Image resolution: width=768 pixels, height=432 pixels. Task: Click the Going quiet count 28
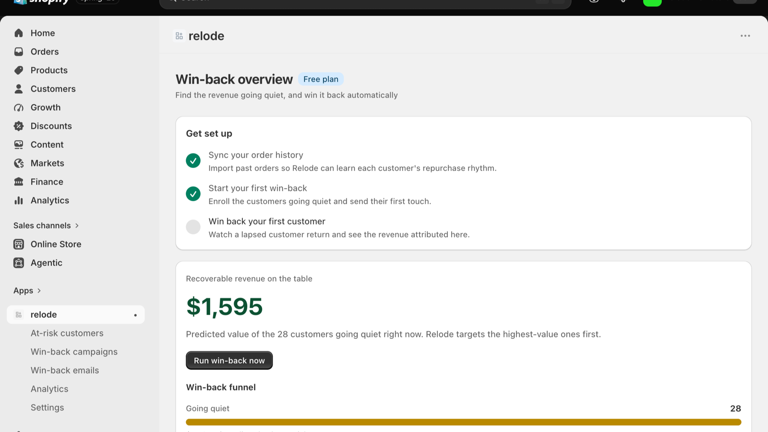(735, 408)
